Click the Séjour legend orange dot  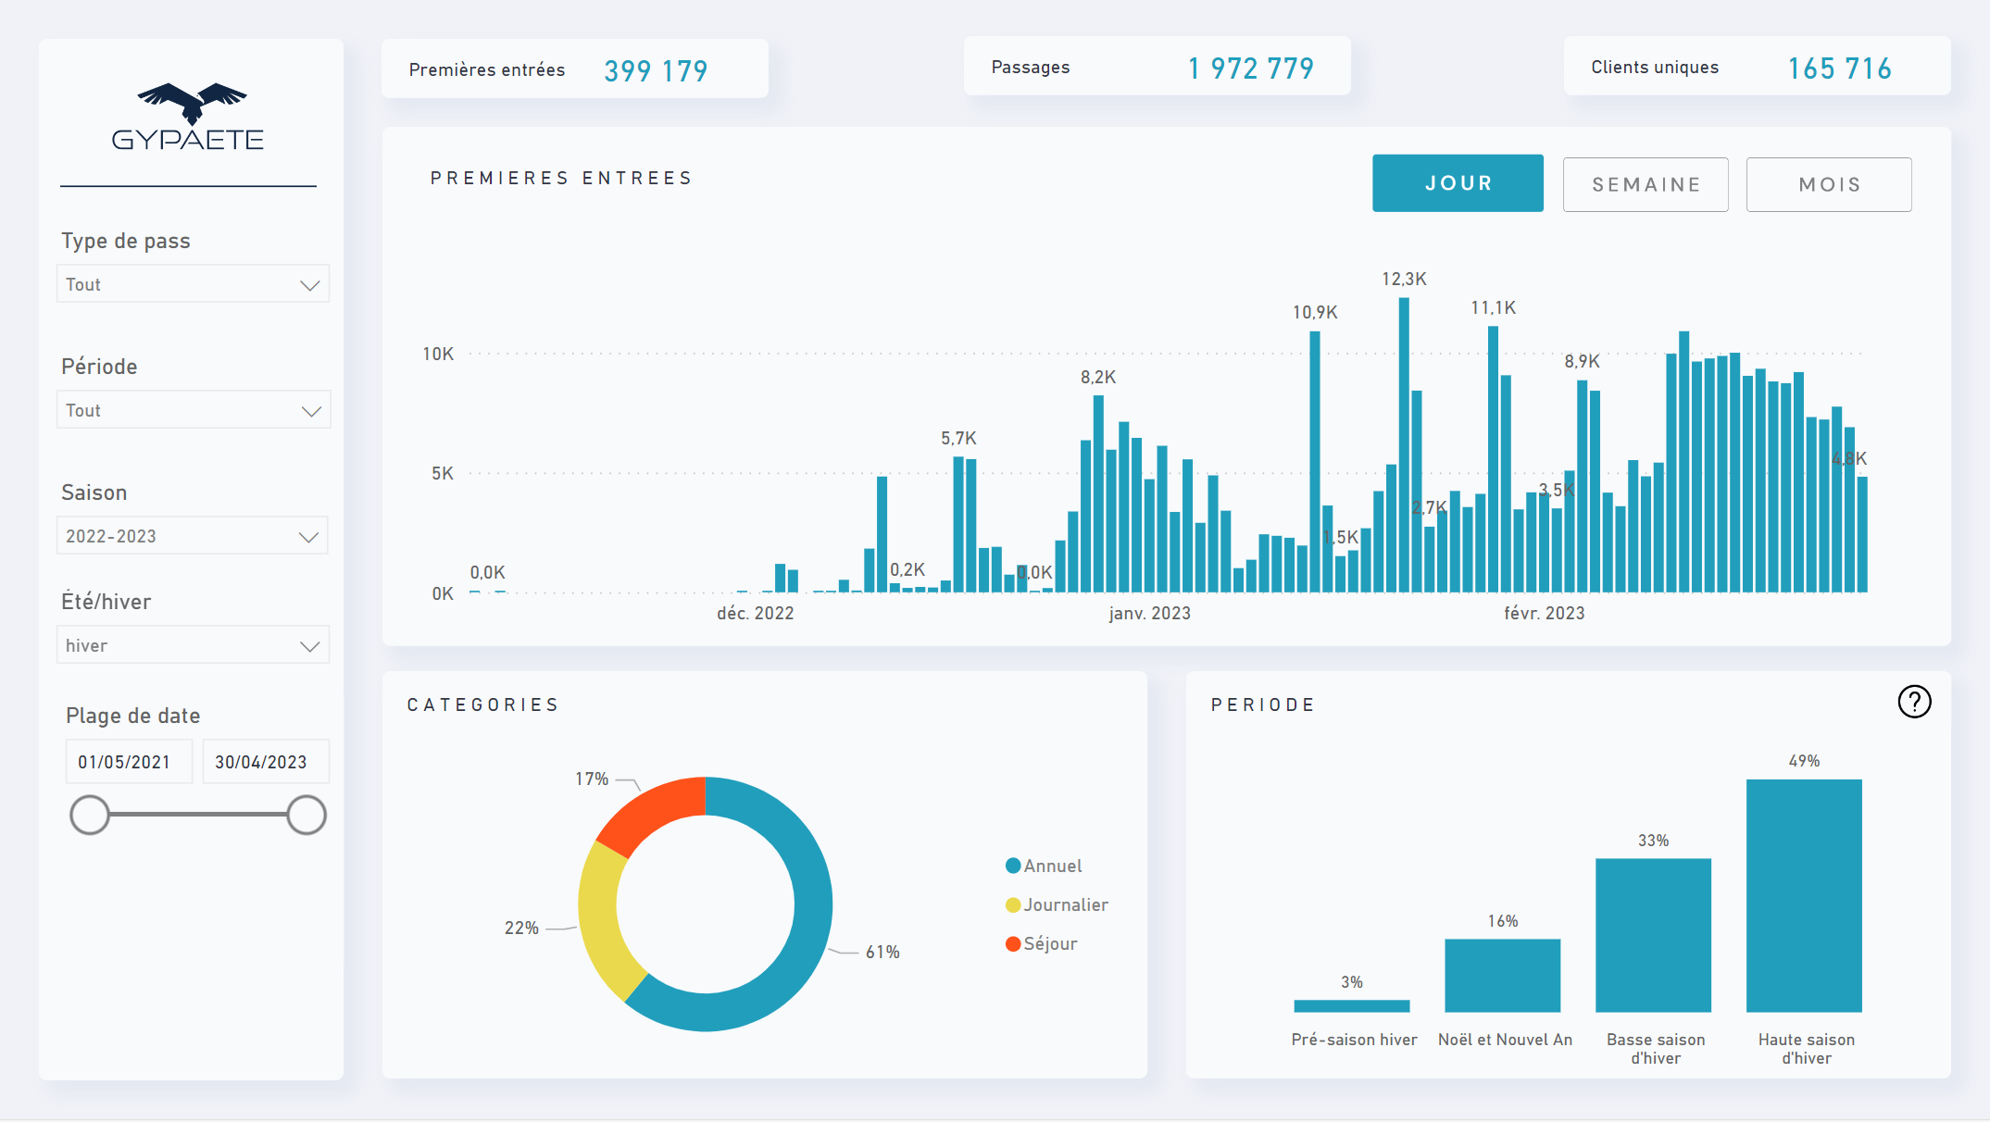[1013, 943]
